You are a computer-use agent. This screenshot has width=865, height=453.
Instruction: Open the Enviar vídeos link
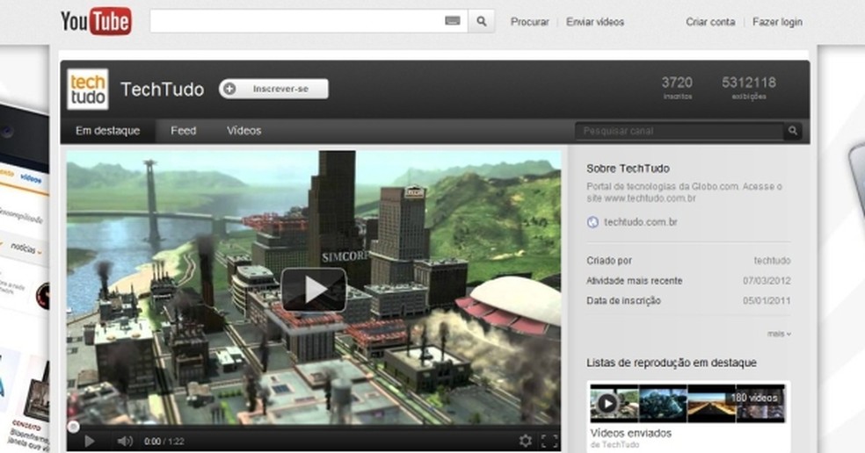pyautogui.click(x=594, y=22)
